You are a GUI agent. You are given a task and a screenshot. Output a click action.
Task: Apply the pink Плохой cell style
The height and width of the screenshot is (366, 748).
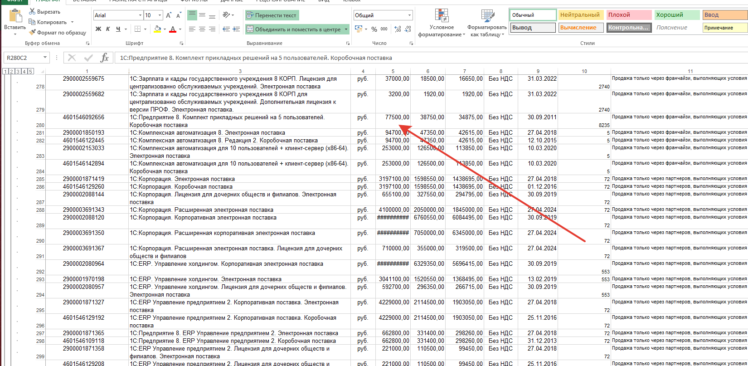(x=629, y=15)
